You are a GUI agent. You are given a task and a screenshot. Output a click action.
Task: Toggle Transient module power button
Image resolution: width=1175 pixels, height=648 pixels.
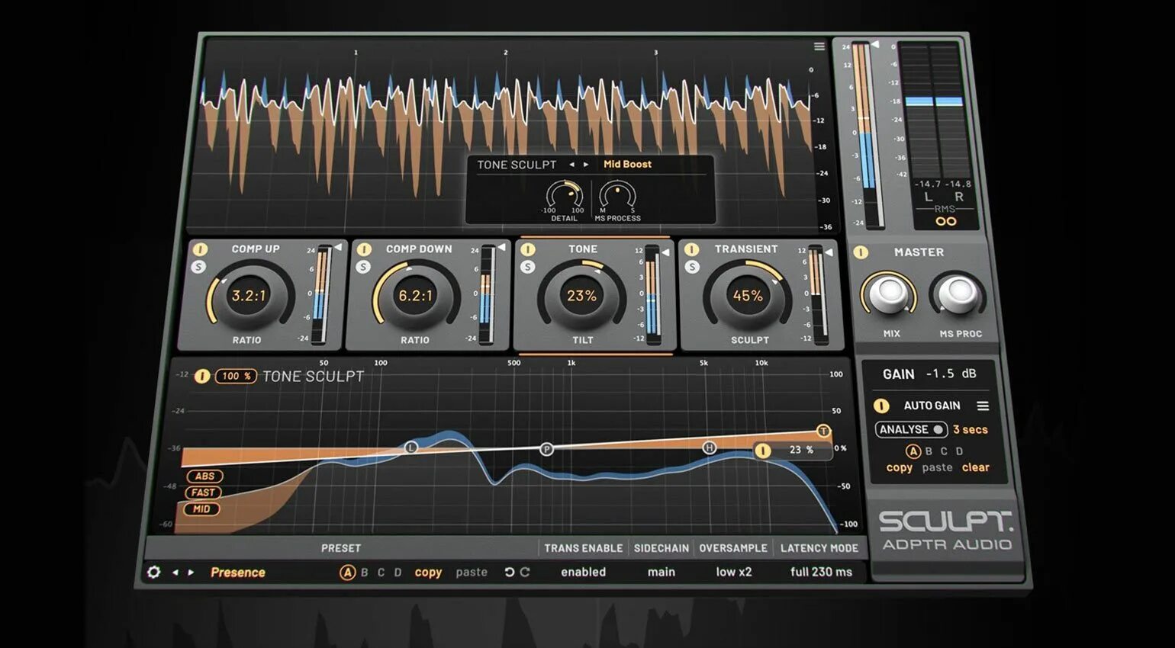tap(692, 249)
